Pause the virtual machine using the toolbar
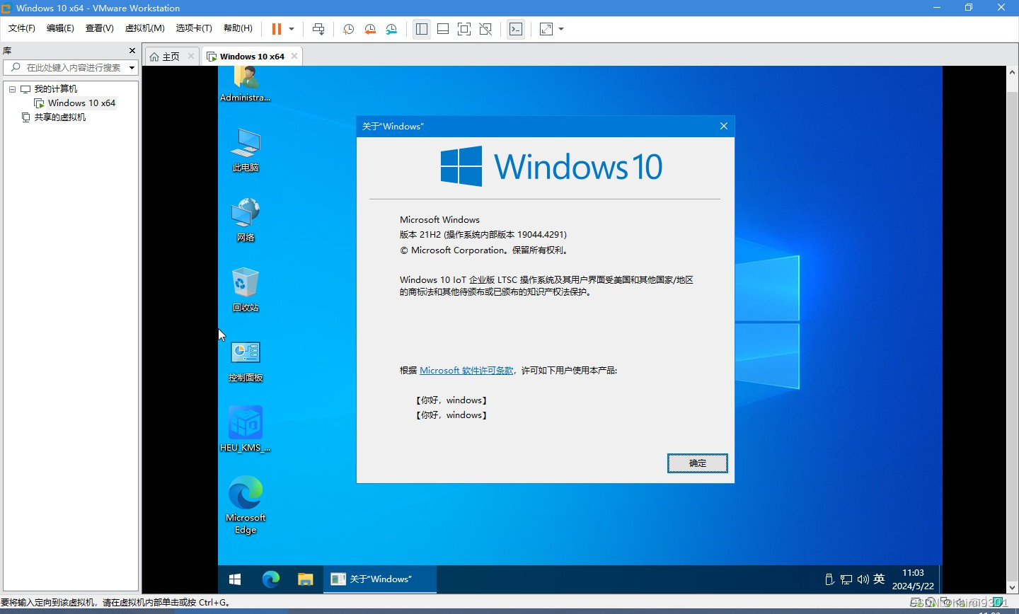Viewport: 1019px width, 614px height. (277, 29)
